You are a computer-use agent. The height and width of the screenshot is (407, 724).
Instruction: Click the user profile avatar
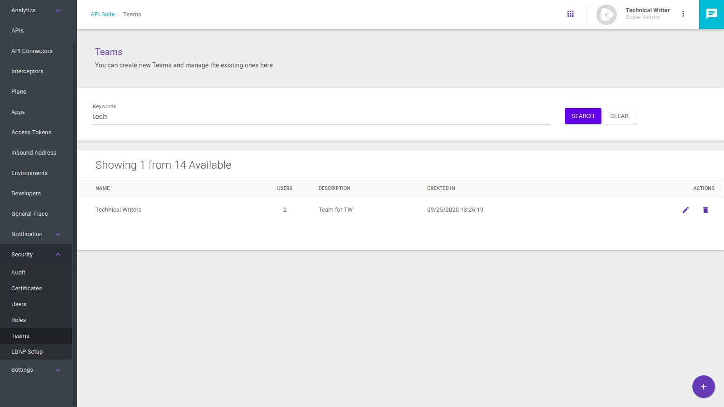click(x=606, y=14)
